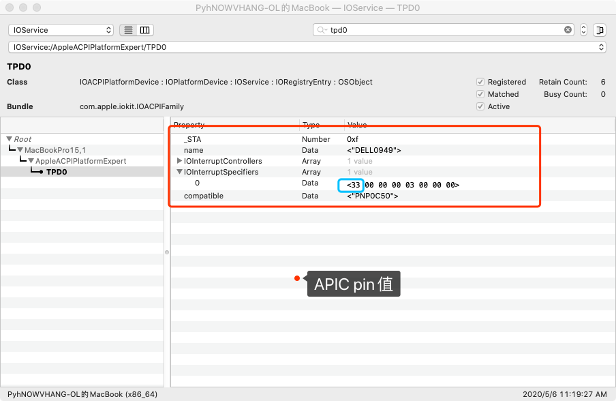Switch to list (hierarchy) view icon
Image resolution: width=616 pixels, height=401 pixels.
(128, 30)
